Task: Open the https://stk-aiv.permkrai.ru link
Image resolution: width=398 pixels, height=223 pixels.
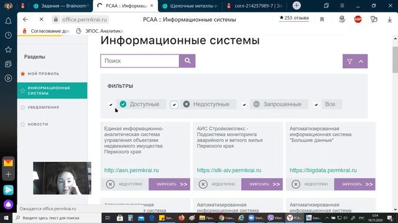Action: 229,170
